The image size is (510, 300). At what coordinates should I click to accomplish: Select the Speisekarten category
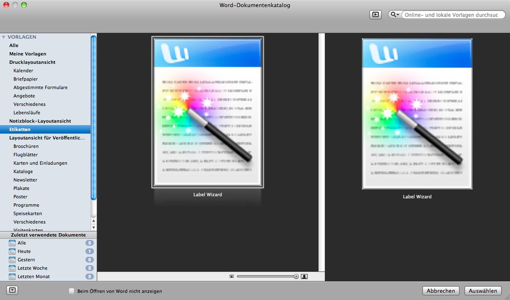point(28,213)
